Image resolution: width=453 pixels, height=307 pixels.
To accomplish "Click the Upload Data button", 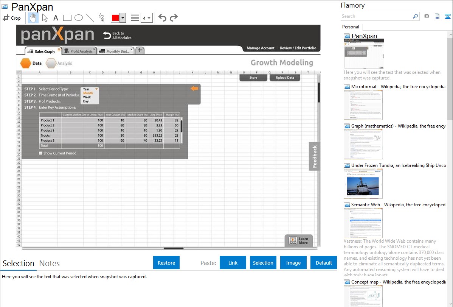I will tap(285, 78).
